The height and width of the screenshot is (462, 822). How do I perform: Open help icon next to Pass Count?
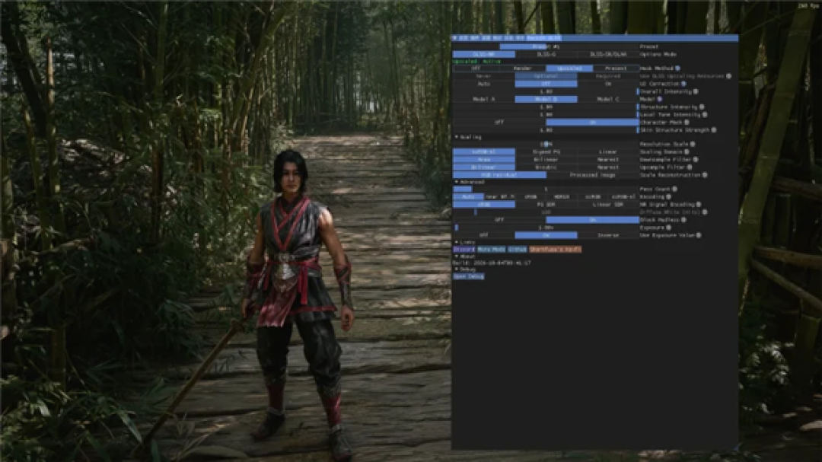click(674, 189)
